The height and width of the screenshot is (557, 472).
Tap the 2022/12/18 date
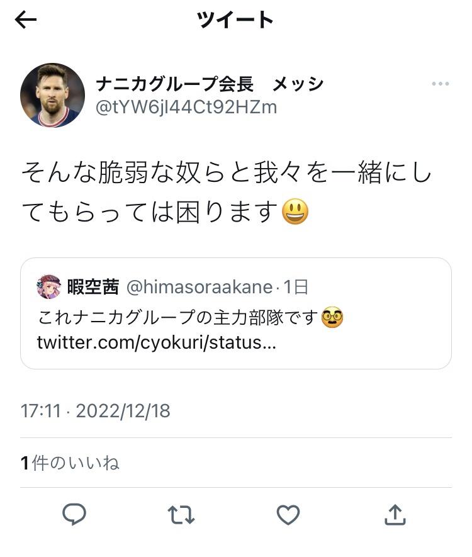(123, 411)
